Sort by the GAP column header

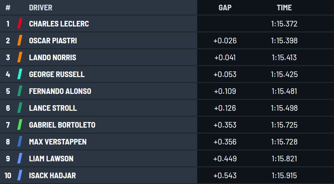coord(225,8)
